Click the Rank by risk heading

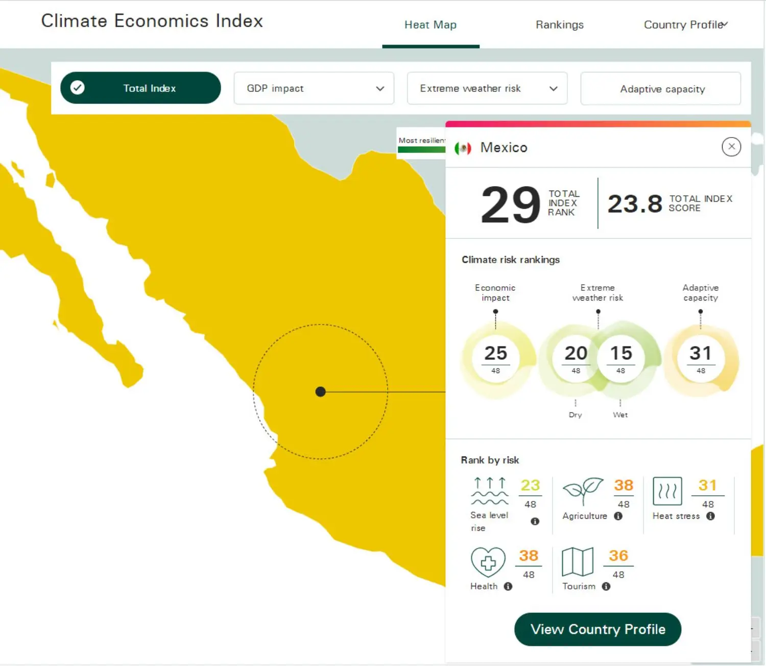point(490,460)
